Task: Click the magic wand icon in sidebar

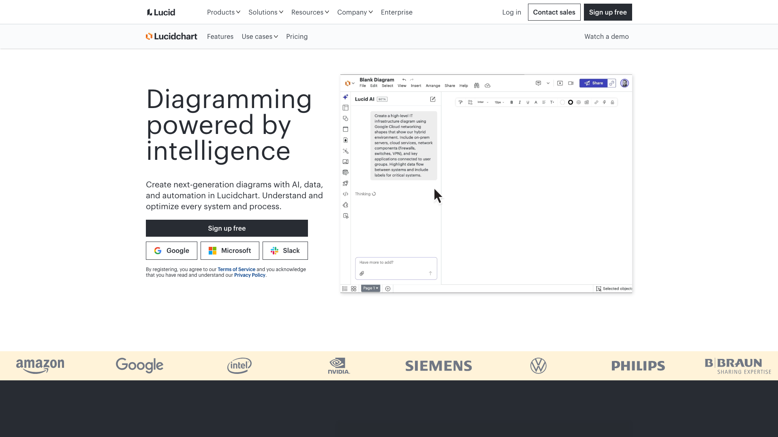Action: (345, 151)
